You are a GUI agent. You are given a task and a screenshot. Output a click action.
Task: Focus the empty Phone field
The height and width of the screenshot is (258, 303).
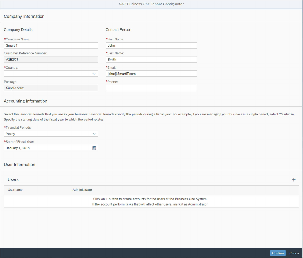tap(151, 88)
